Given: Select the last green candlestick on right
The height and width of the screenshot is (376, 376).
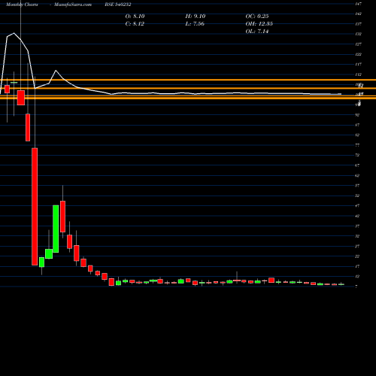Looking at the screenshot, I should click(x=341, y=284).
